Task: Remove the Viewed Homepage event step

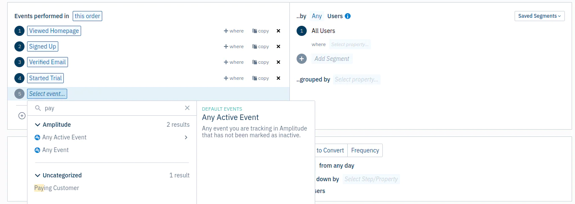Action: click(x=278, y=31)
